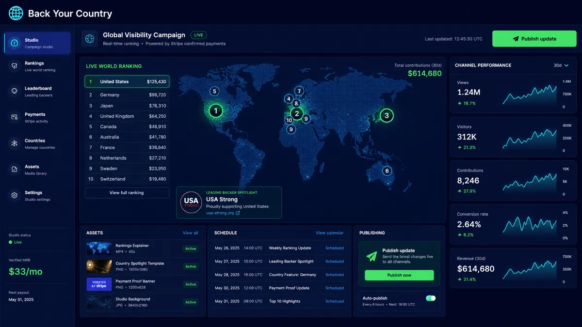Screen dimensions: 582x327
Task: Click map marker 3 over Japan
Action: click(x=387, y=115)
